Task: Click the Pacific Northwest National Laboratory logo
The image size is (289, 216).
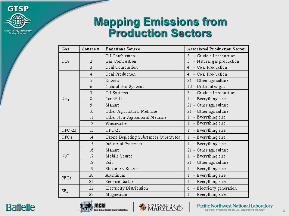Action: [x=235, y=207]
